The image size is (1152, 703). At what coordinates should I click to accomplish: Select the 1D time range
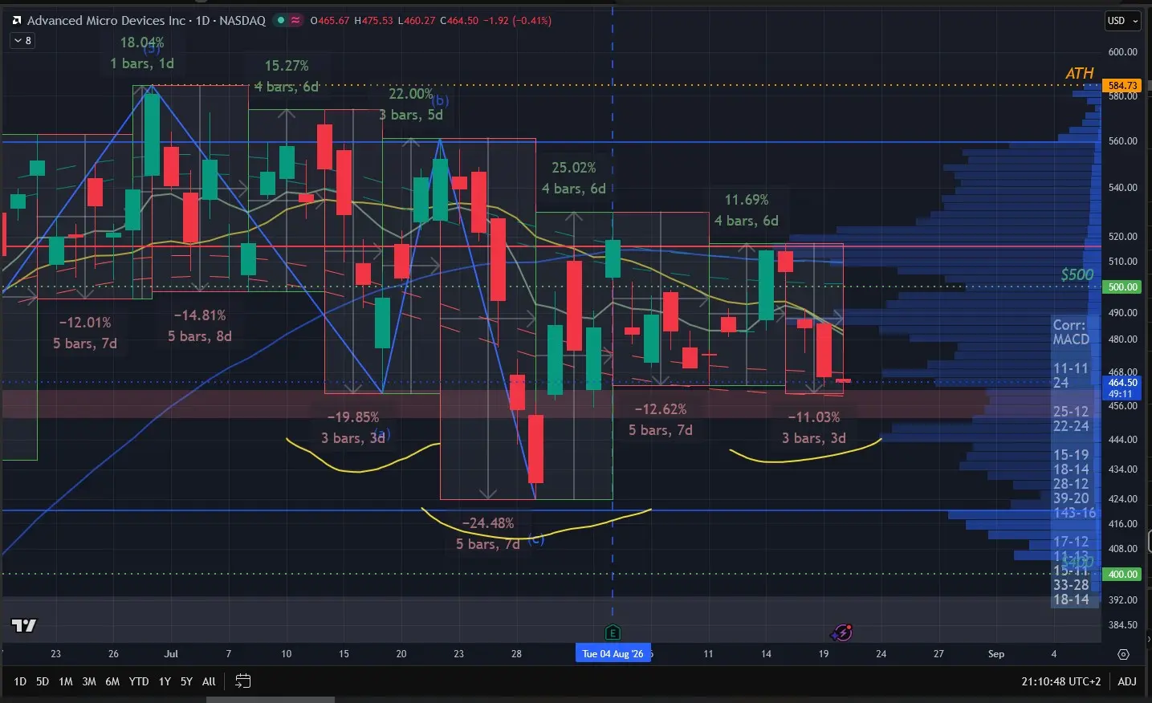(20, 681)
